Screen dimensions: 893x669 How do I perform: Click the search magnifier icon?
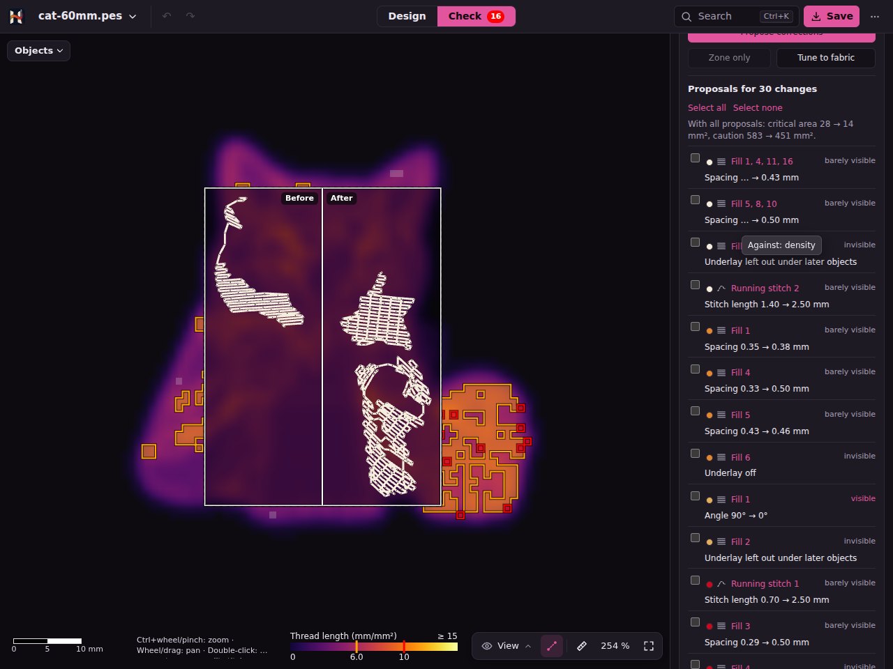pos(687,16)
